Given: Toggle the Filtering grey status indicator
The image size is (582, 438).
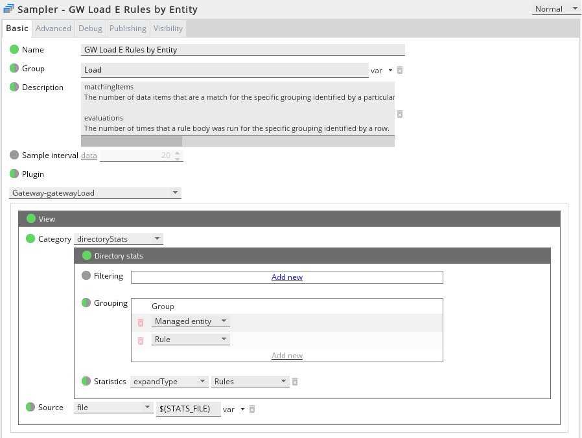Looking at the screenshot, I should [x=86, y=275].
